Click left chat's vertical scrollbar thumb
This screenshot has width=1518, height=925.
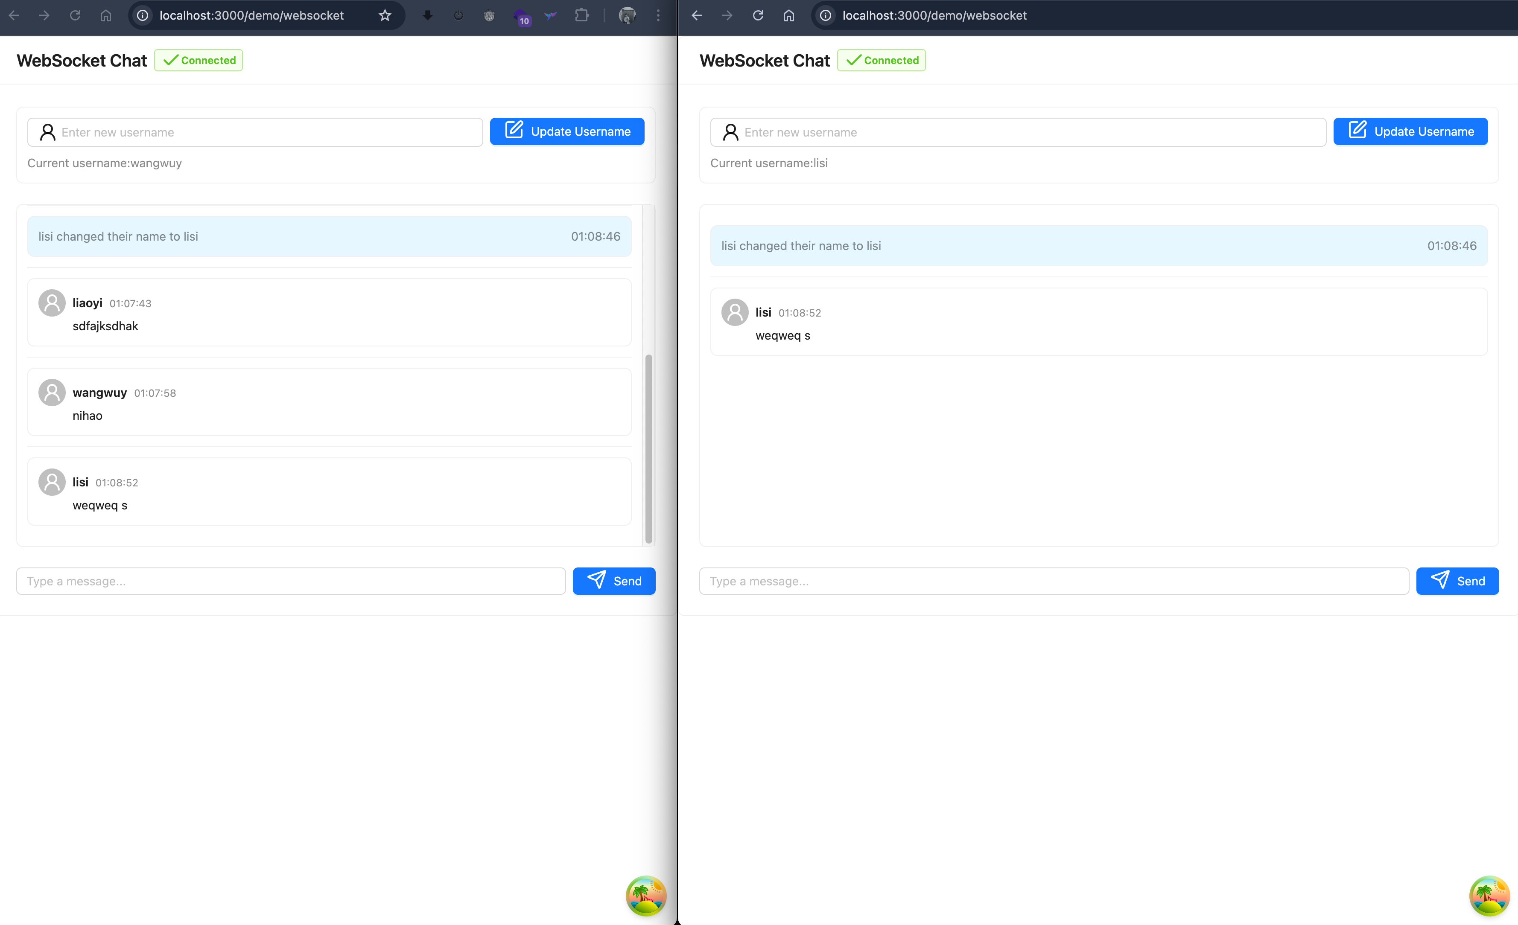648,448
